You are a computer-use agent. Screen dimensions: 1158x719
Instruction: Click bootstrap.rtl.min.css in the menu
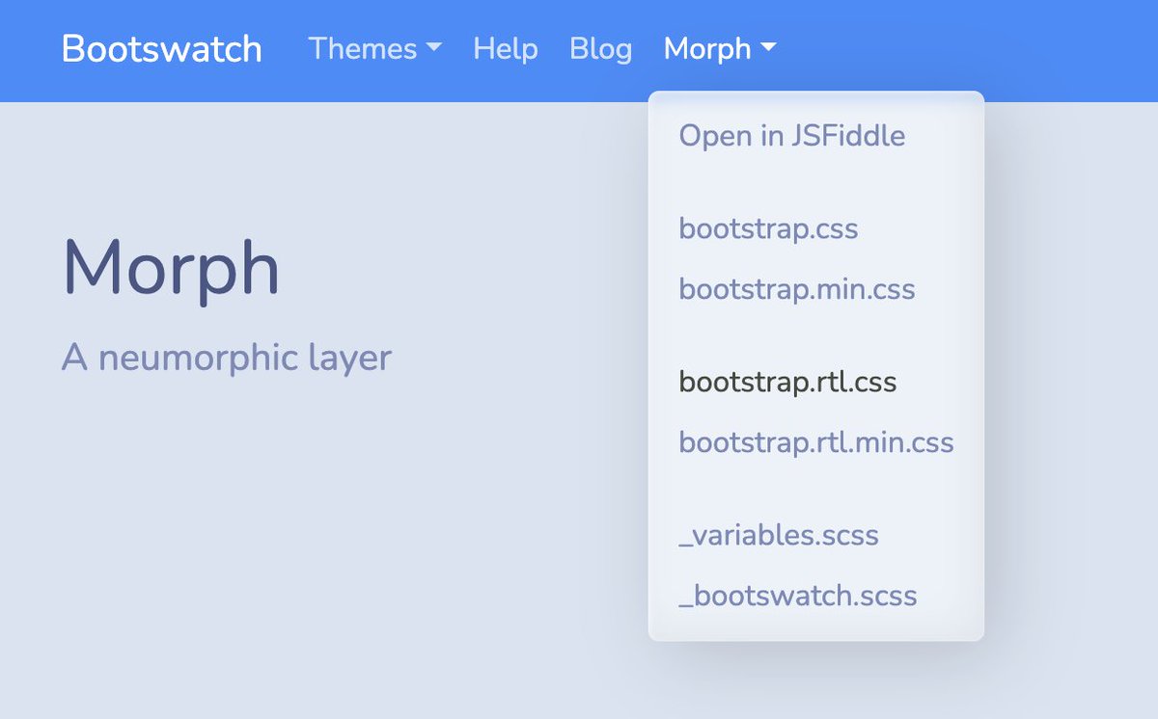(816, 442)
